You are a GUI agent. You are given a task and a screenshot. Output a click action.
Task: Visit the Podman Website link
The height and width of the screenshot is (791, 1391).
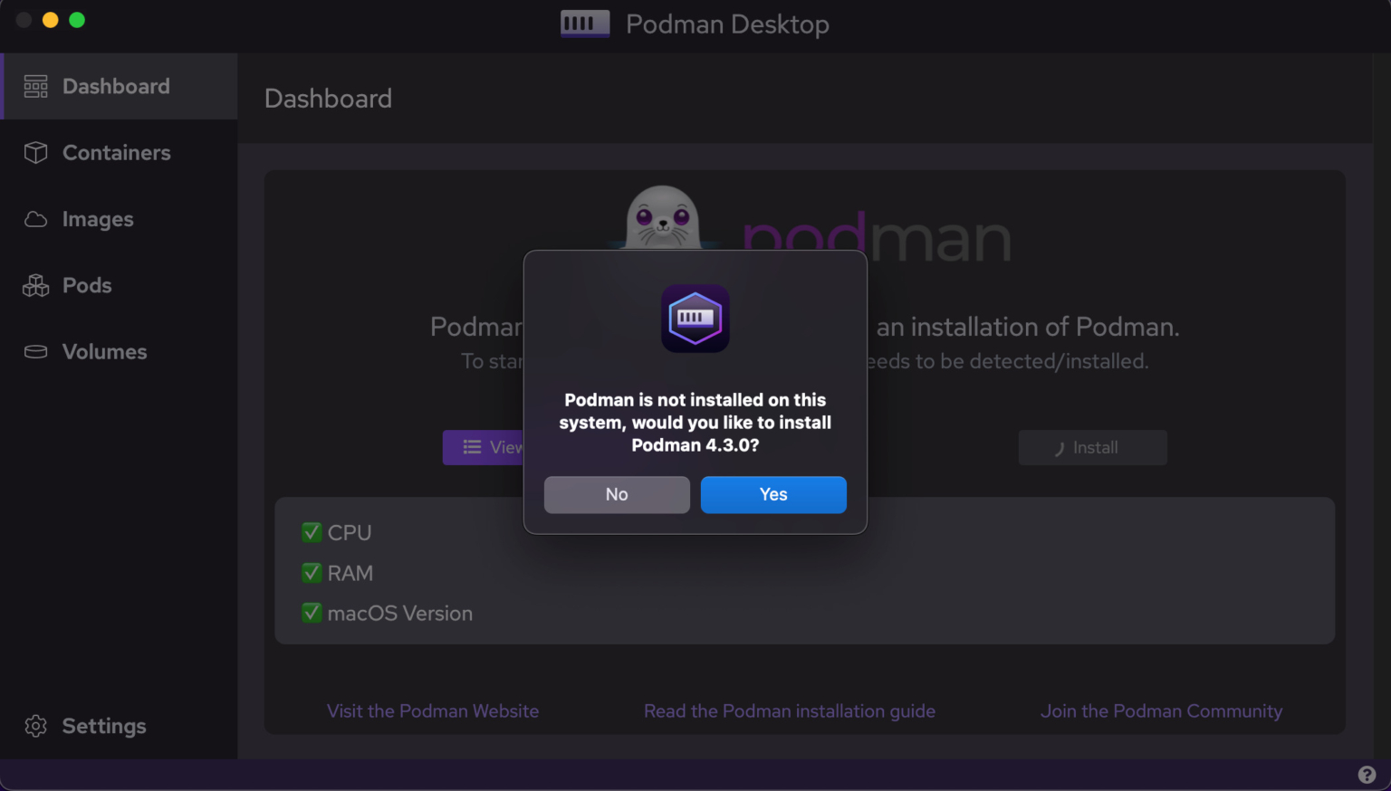[433, 711]
